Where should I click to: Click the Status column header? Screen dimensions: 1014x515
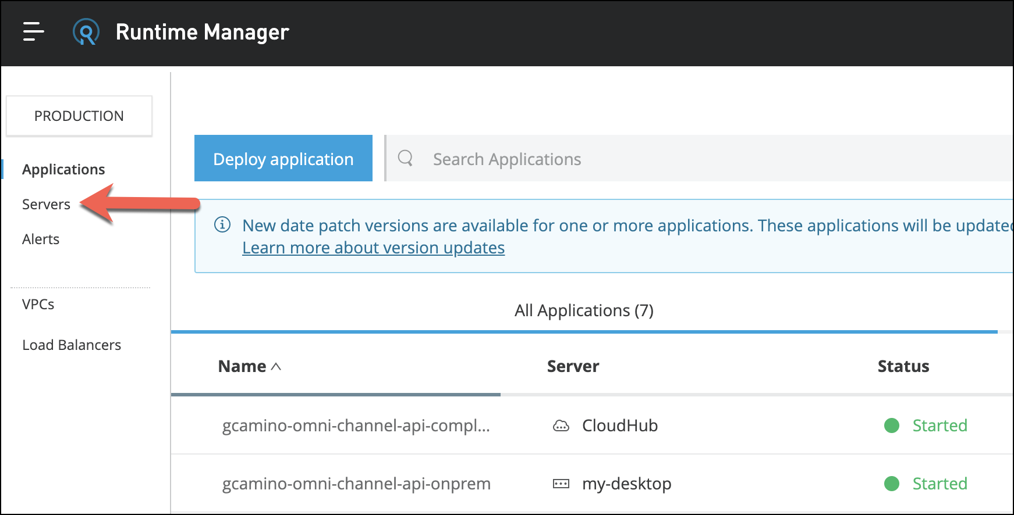tap(903, 366)
